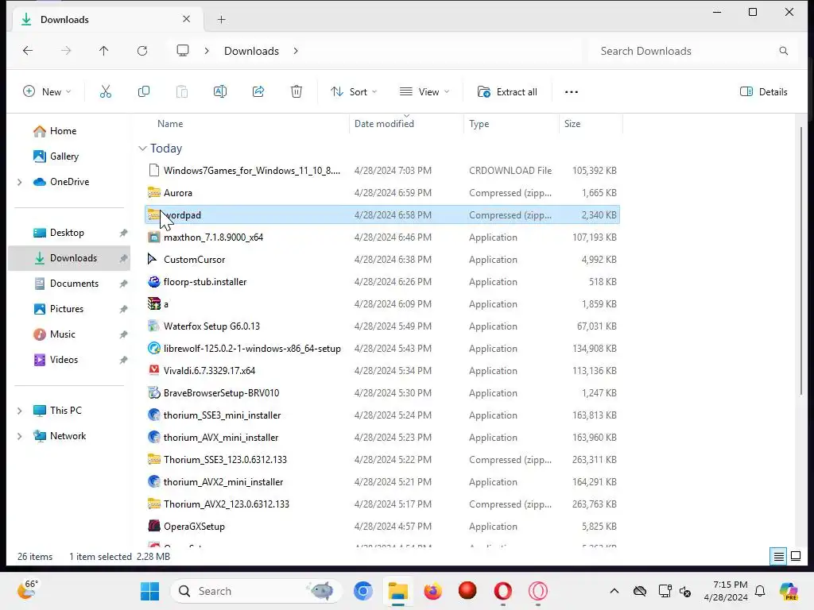Click the file list vertical scrollbar

[x=801, y=262]
